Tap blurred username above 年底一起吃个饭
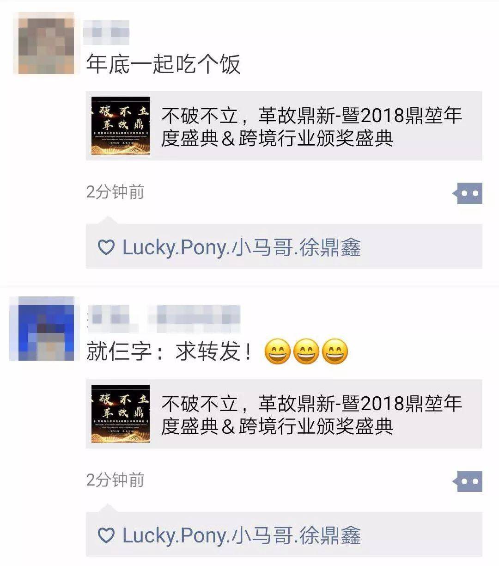The width and height of the screenshot is (499, 566). [x=106, y=32]
